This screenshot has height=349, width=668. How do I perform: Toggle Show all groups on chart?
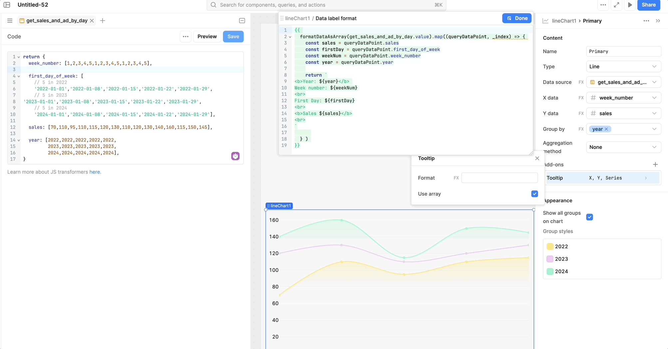pyautogui.click(x=589, y=217)
